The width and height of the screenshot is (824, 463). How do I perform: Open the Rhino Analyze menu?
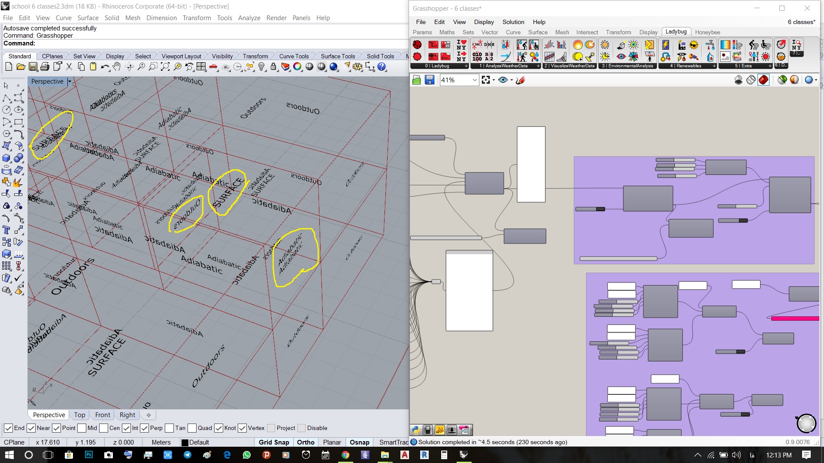[x=249, y=18]
